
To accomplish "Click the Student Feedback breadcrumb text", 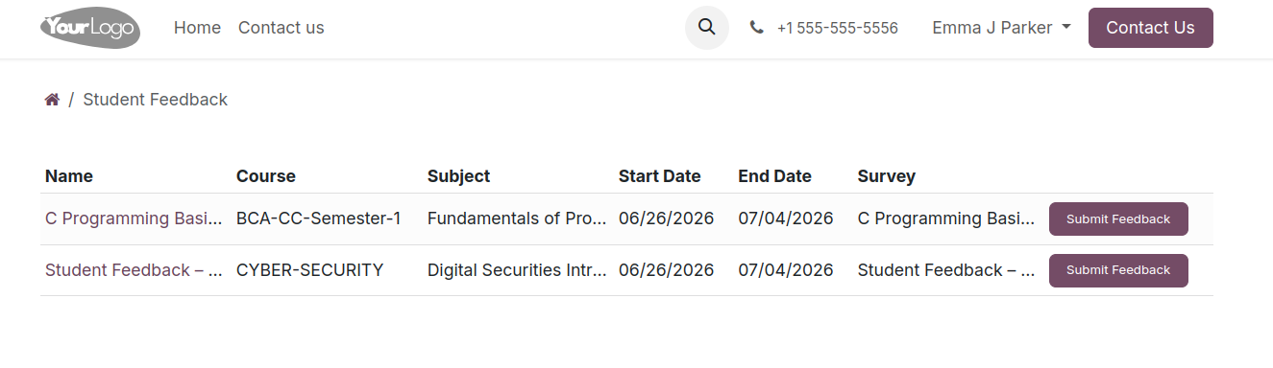I will (x=155, y=100).
